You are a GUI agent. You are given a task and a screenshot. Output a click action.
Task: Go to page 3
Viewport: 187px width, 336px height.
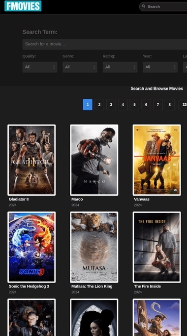tap(111, 105)
